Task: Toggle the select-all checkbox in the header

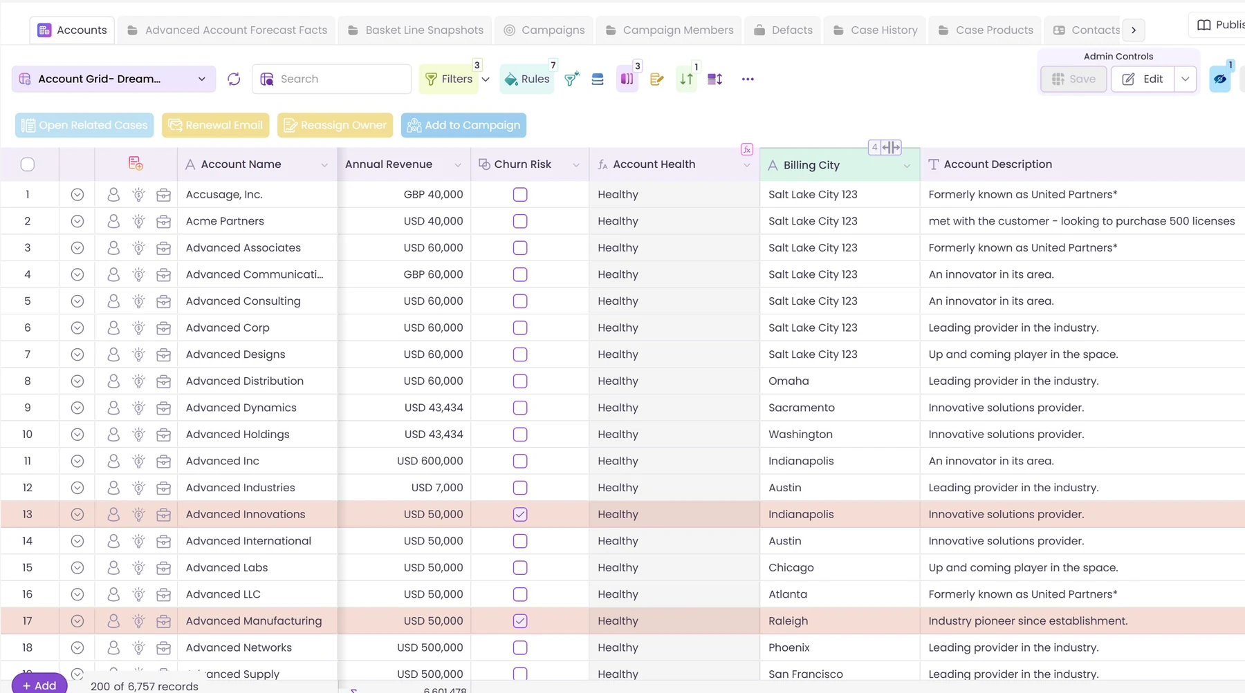Action: pyautogui.click(x=28, y=164)
